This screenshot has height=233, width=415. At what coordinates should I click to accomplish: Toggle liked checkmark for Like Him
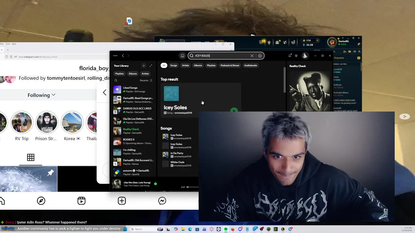point(155,184)
